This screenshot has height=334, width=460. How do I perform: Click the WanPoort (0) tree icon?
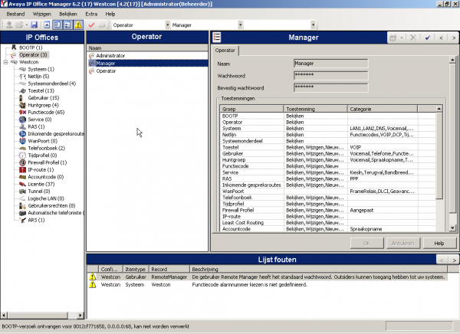pyautogui.click(x=22, y=141)
